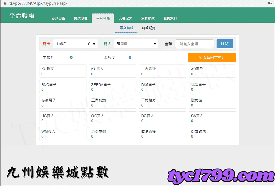Click the 總額度 total balance label

(x=109, y=57)
